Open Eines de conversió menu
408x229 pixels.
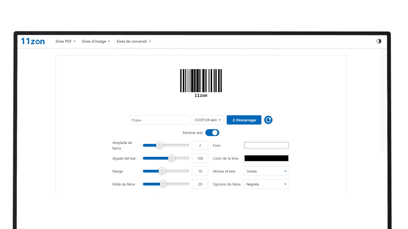coord(134,41)
